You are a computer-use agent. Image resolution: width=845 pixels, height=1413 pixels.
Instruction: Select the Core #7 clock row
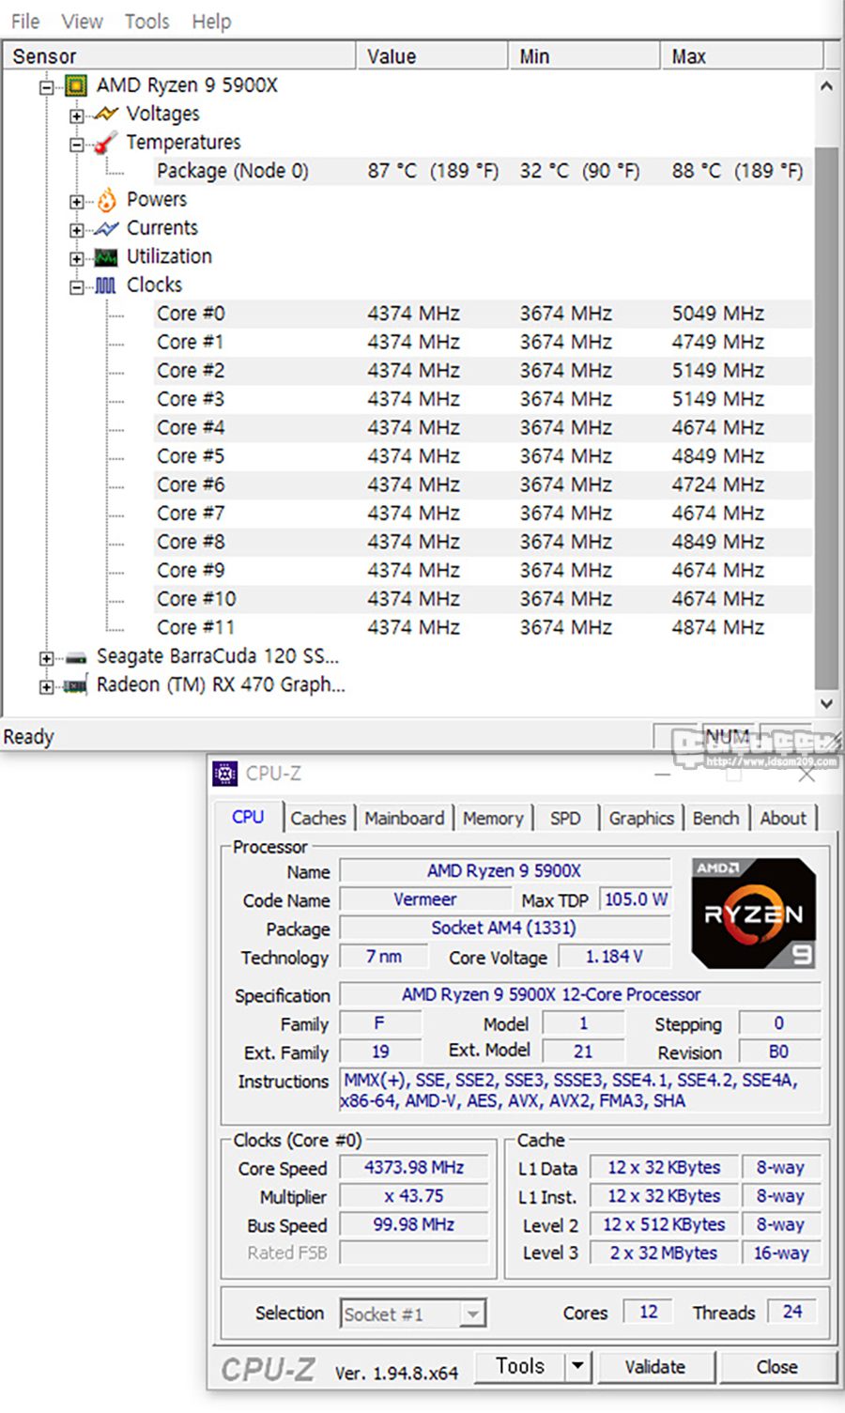[x=483, y=514]
